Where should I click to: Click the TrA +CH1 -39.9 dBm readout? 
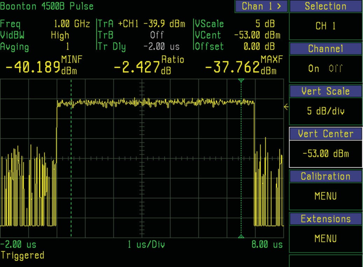141,24
